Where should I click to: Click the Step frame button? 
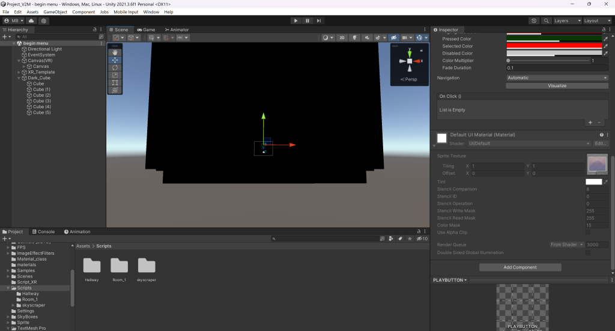pos(319,21)
